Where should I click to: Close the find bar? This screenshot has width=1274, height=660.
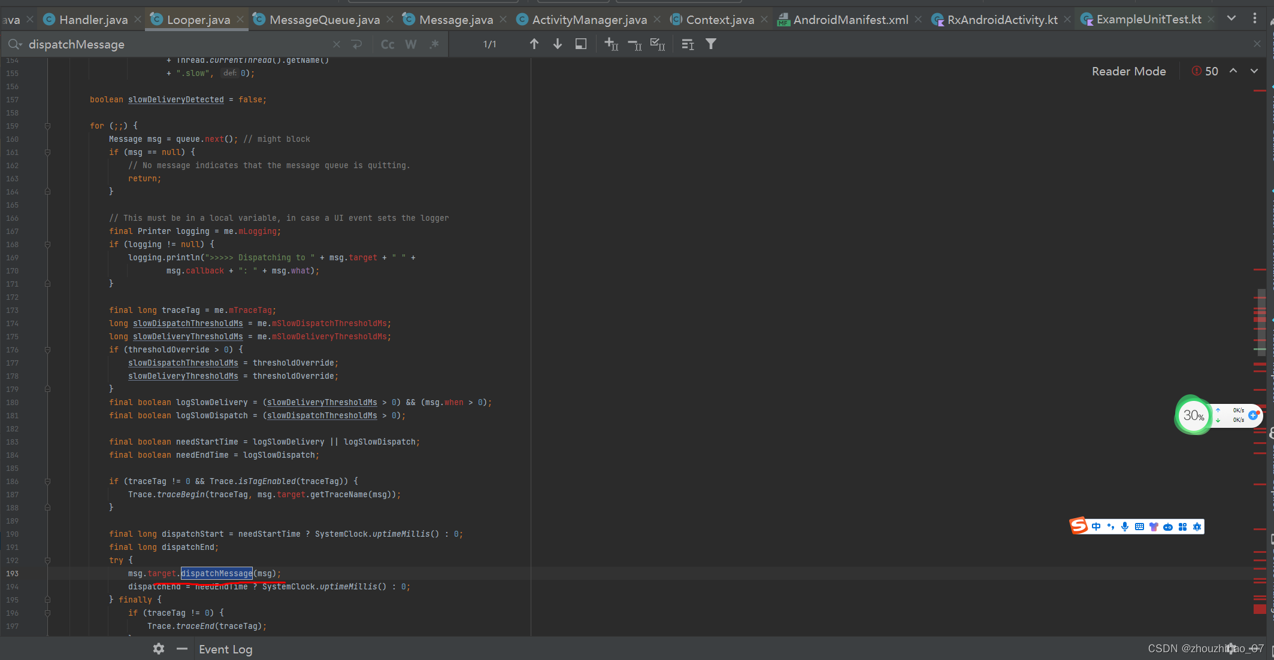point(1257,44)
